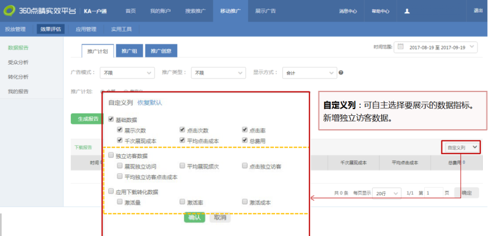Open 展示广告 in top navigation
This screenshot has height=236, width=489.
(x=265, y=11)
